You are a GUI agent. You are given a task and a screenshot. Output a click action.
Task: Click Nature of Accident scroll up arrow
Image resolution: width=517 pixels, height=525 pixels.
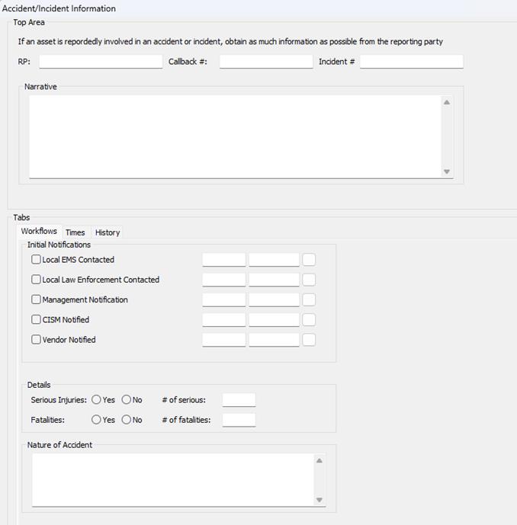tap(320, 461)
